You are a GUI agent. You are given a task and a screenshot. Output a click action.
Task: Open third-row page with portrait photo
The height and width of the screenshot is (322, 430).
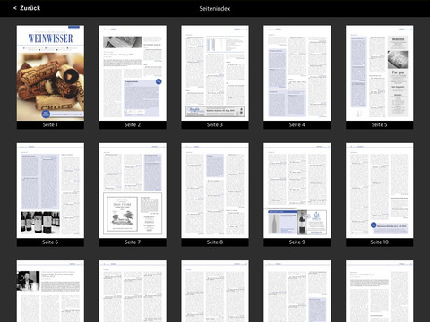click(x=50, y=291)
